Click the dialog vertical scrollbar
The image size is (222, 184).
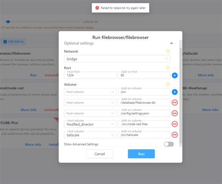pos(181,95)
